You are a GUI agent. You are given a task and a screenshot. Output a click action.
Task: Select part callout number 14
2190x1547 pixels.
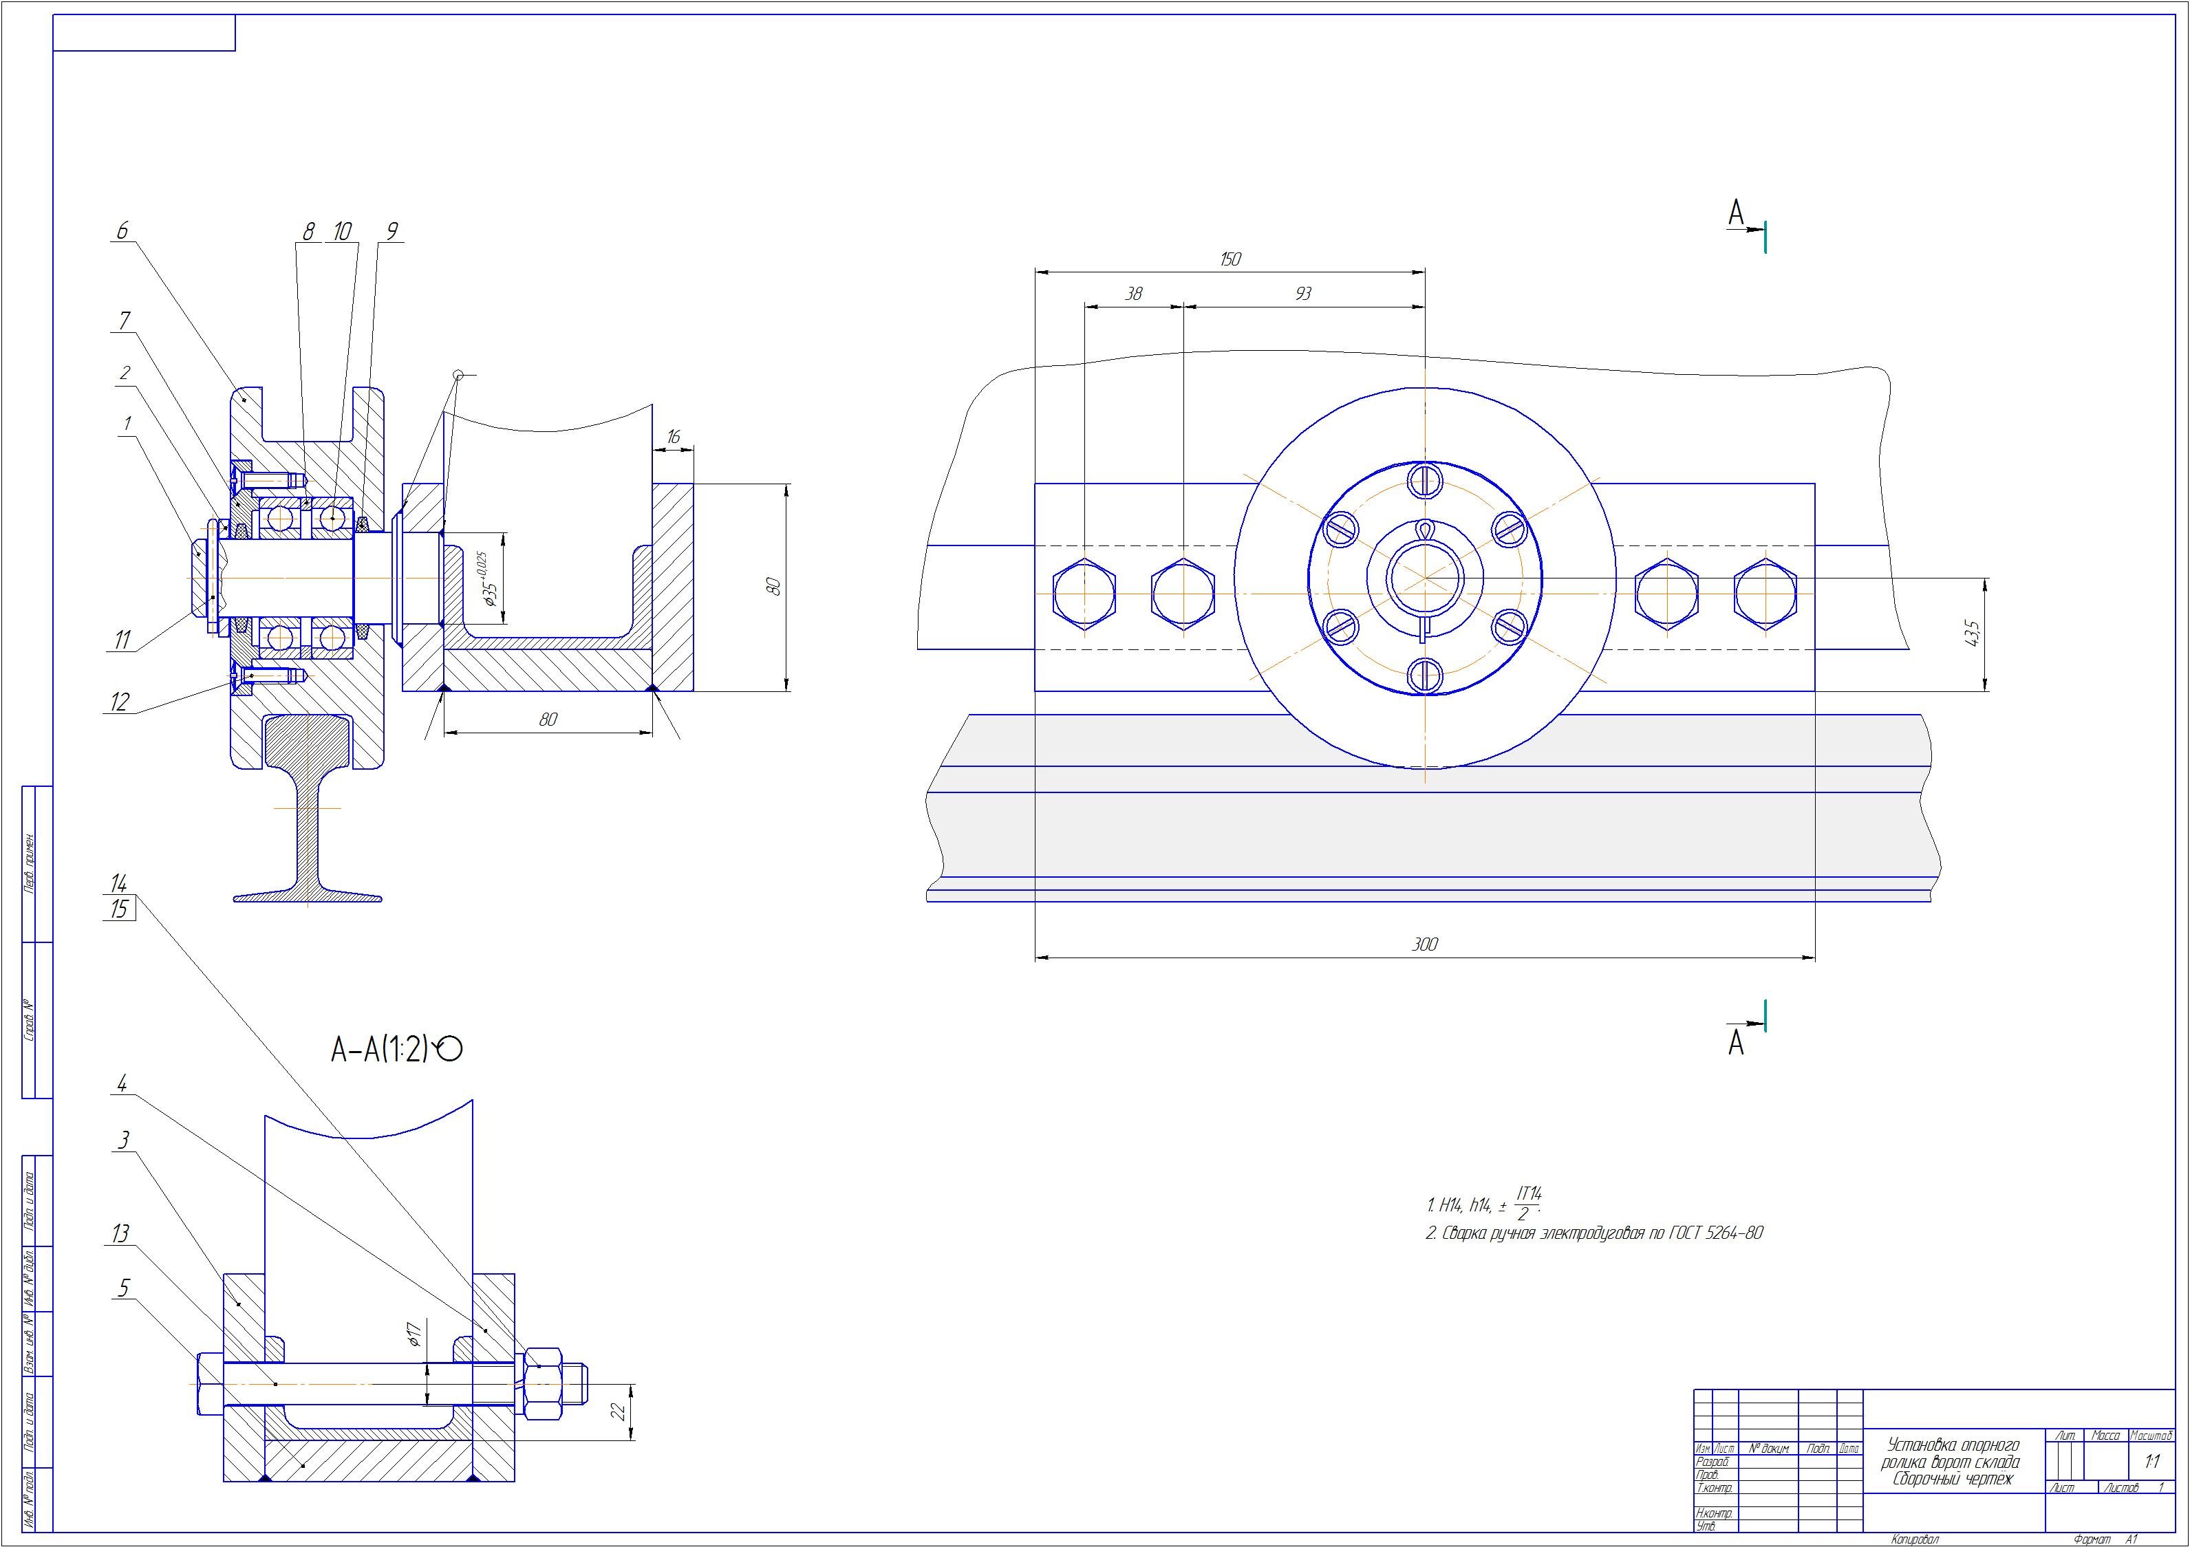tap(118, 883)
